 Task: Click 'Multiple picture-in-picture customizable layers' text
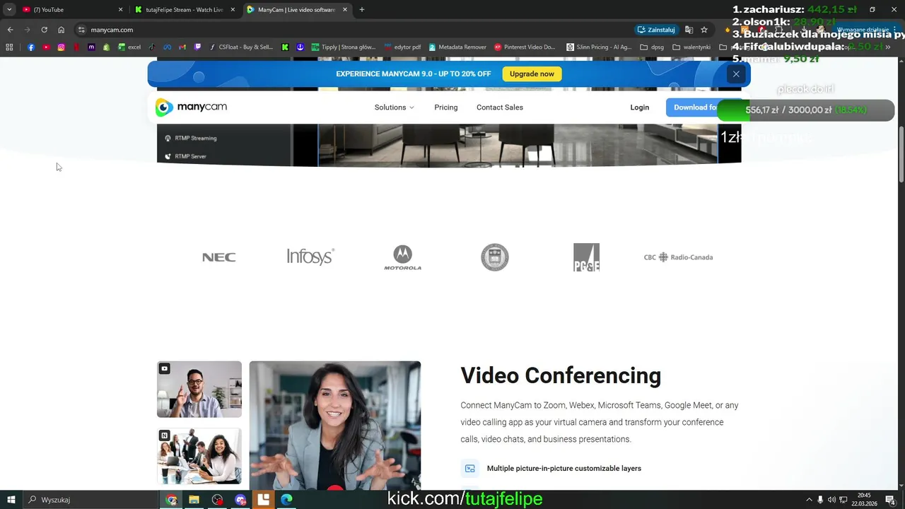[564, 469]
